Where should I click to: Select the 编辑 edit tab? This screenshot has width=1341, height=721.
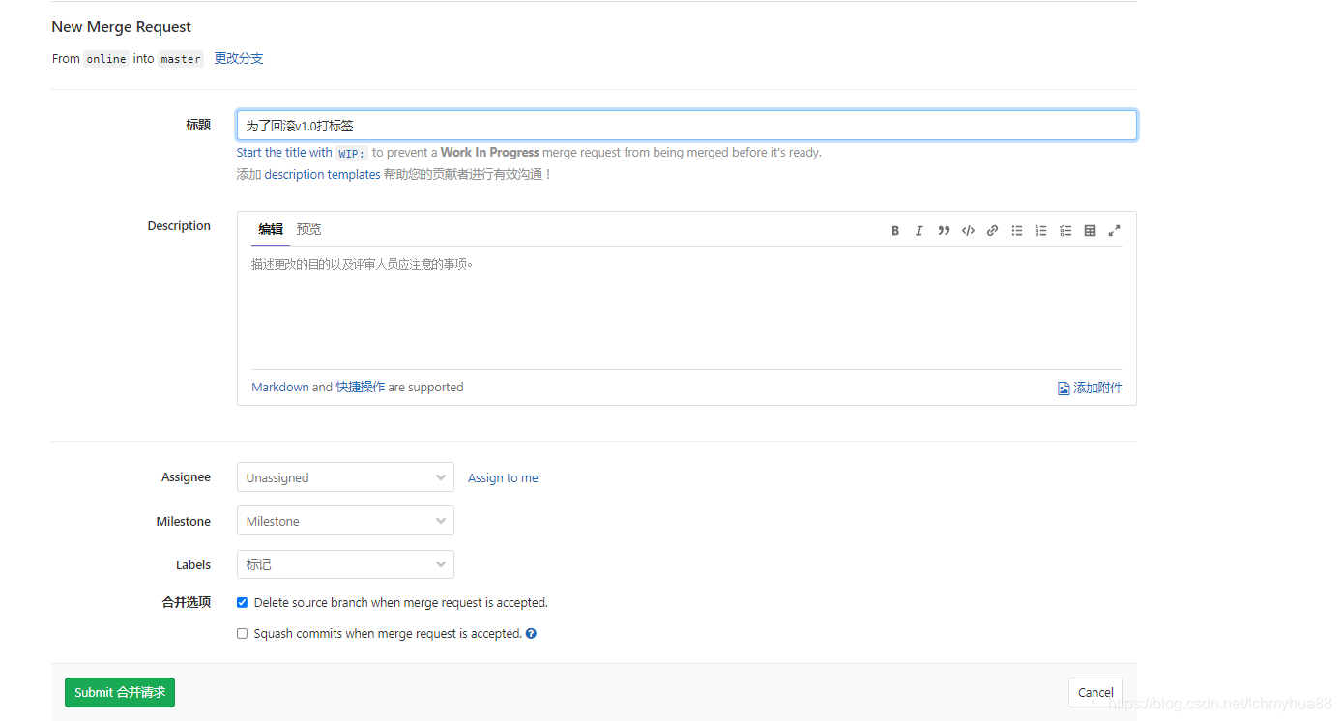[271, 229]
